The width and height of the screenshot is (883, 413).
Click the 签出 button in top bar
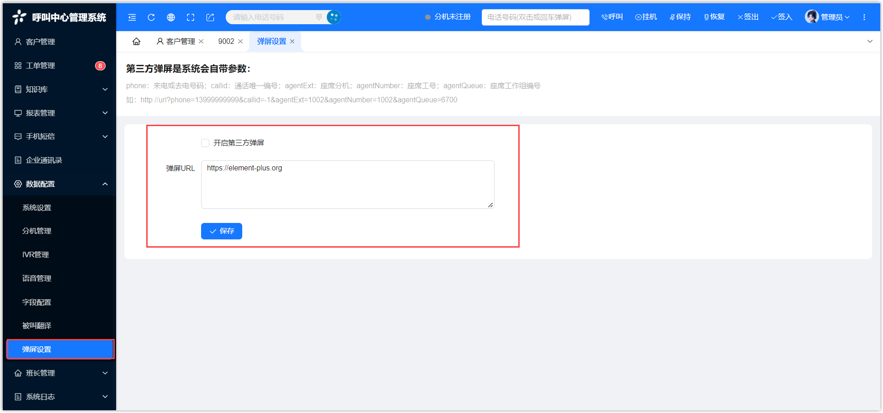(x=748, y=17)
